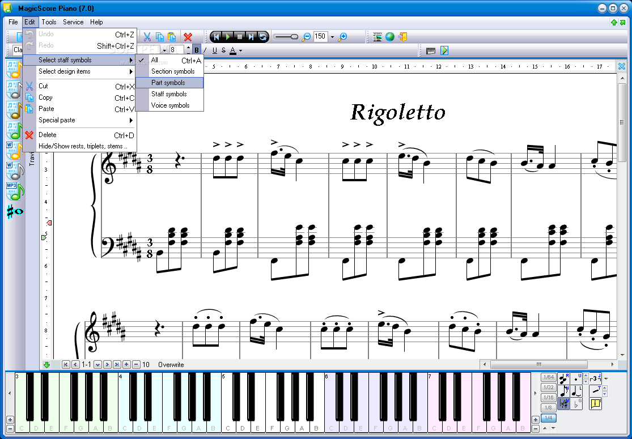Open the Help menu
Screen dimensions: 632x439
[96, 22]
